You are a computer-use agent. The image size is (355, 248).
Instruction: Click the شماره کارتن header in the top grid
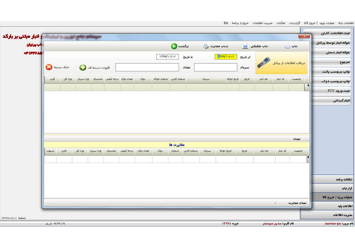178,79
